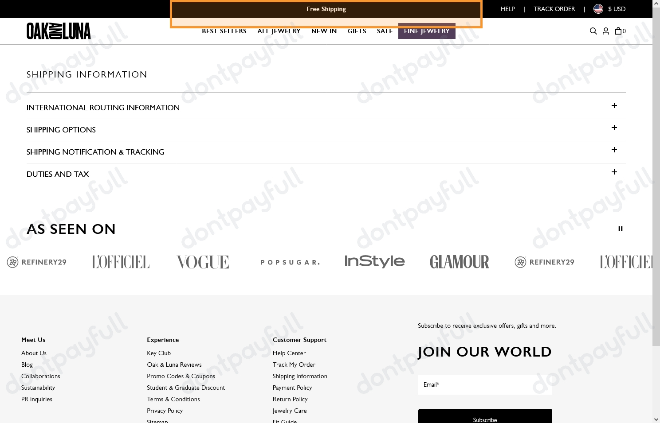
Task: Click the Glamour logo in carousel
Action: click(459, 262)
